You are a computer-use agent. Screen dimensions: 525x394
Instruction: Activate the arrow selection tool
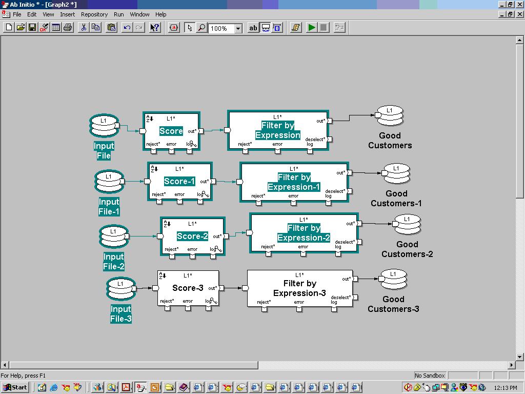pyautogui.click(x=190, y=28)
